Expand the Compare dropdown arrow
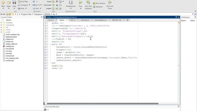This screenshot has height=111, width=197. tap(30, 5)
